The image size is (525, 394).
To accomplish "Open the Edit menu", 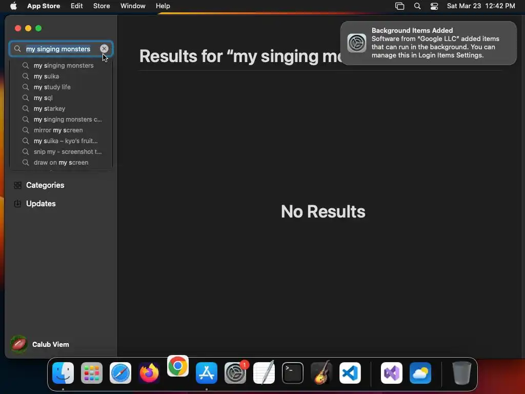I will (77, 6).
